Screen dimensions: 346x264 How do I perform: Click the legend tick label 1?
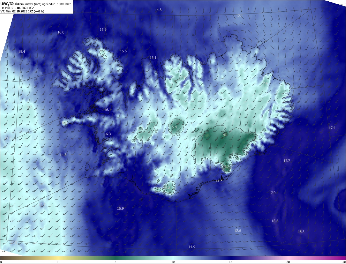58,262
